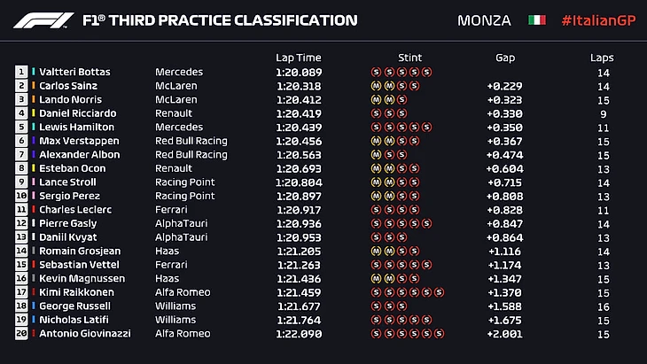Viewport: 647px width, 364px height.
Task: Click the Laps column header
Action: click(602, 58)
